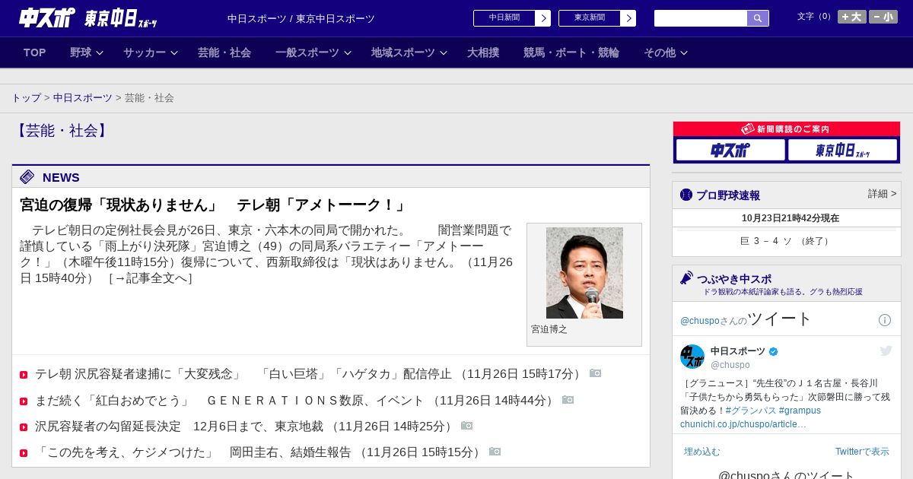Click the Twitter info circle icon
Image resolution: width=913 pixels, height=479 pixels.
885,320
